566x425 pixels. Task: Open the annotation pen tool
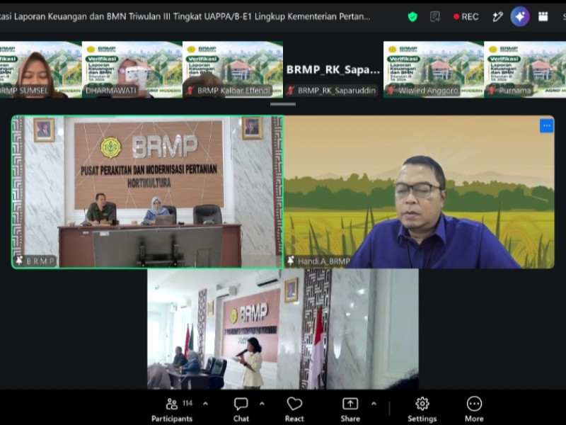click(498, 16)
